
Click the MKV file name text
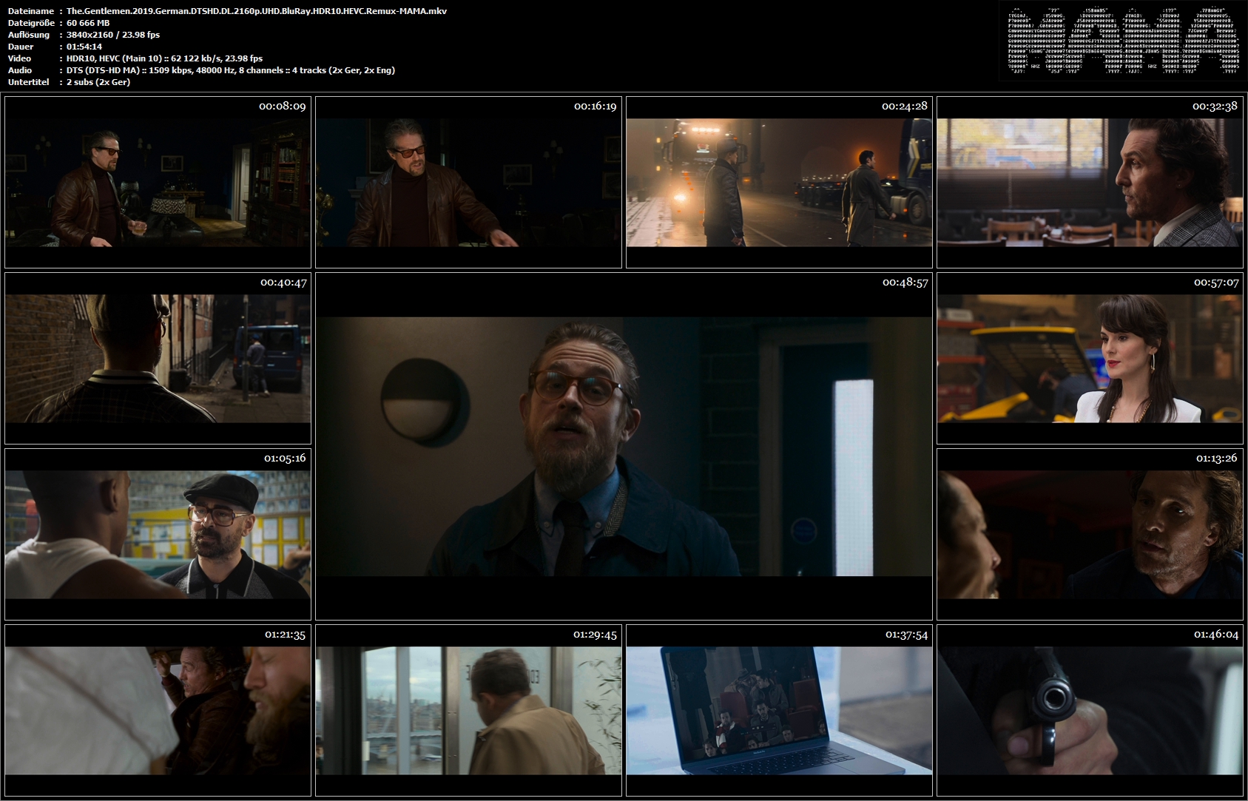point(257,11)
